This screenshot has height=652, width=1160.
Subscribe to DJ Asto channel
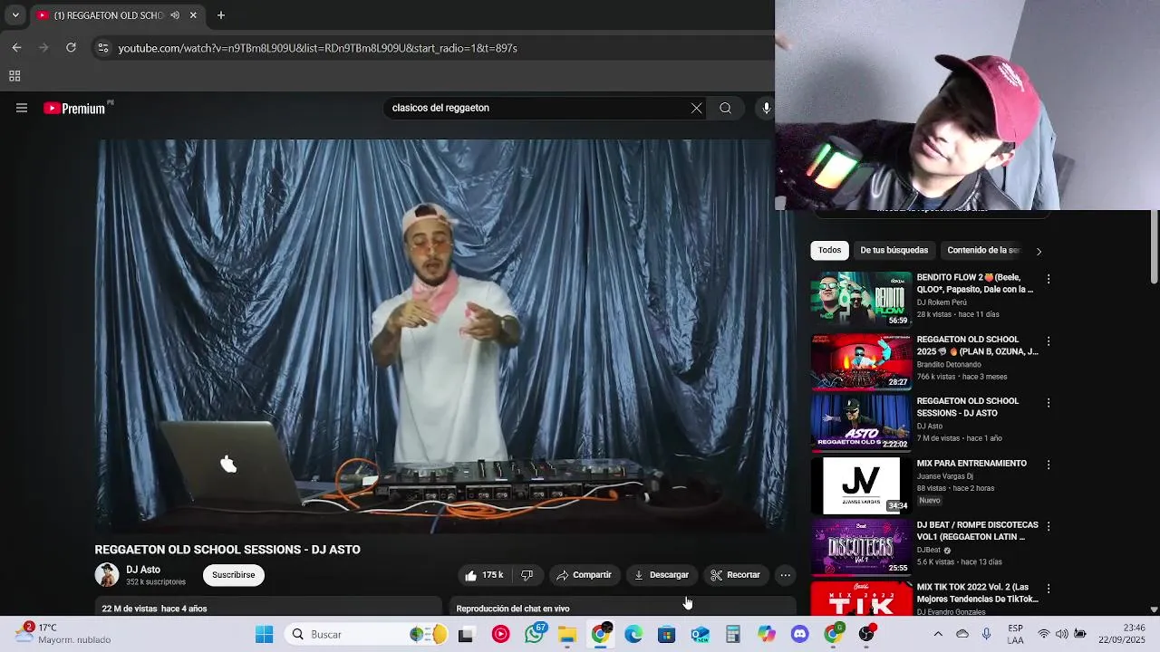[233, 575]
